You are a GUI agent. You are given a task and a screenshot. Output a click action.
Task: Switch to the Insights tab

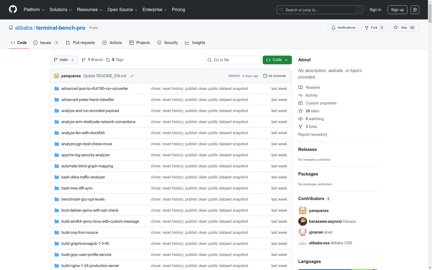tap(195, 43)
